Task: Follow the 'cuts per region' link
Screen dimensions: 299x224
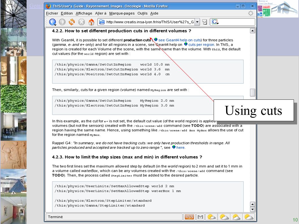Action: pos(201,45)
